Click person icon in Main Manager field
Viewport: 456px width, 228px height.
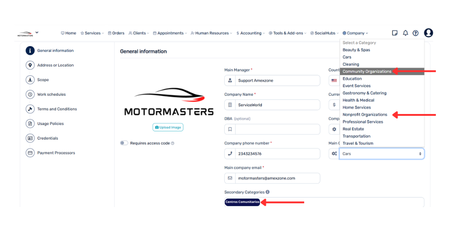(x=230, y=80)
